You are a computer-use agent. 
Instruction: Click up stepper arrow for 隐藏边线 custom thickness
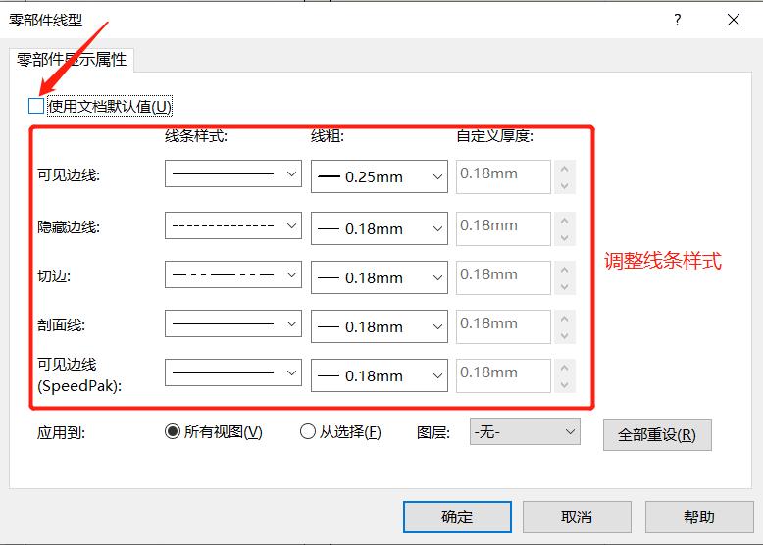tap(565, 221)
